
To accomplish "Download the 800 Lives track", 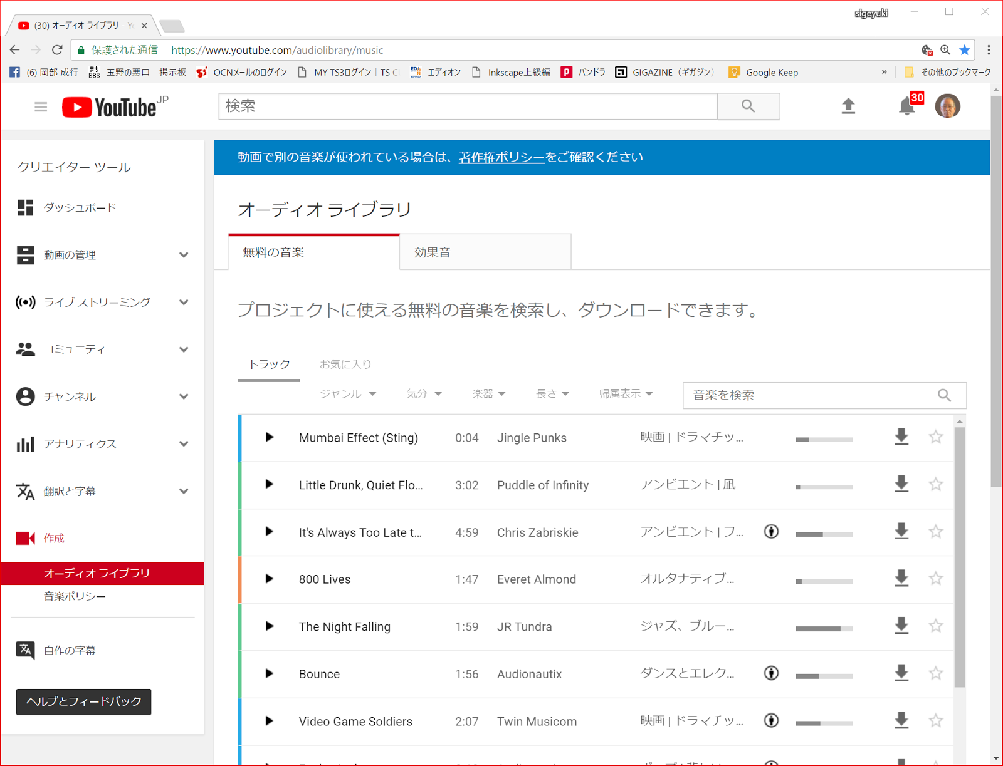I will pyautogui.click(x=901, y=579).
